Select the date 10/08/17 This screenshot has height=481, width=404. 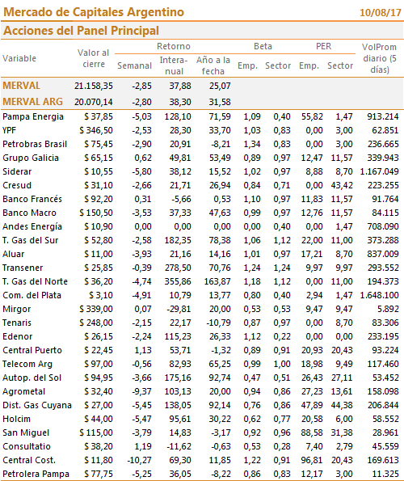click(x=380, y=13)
